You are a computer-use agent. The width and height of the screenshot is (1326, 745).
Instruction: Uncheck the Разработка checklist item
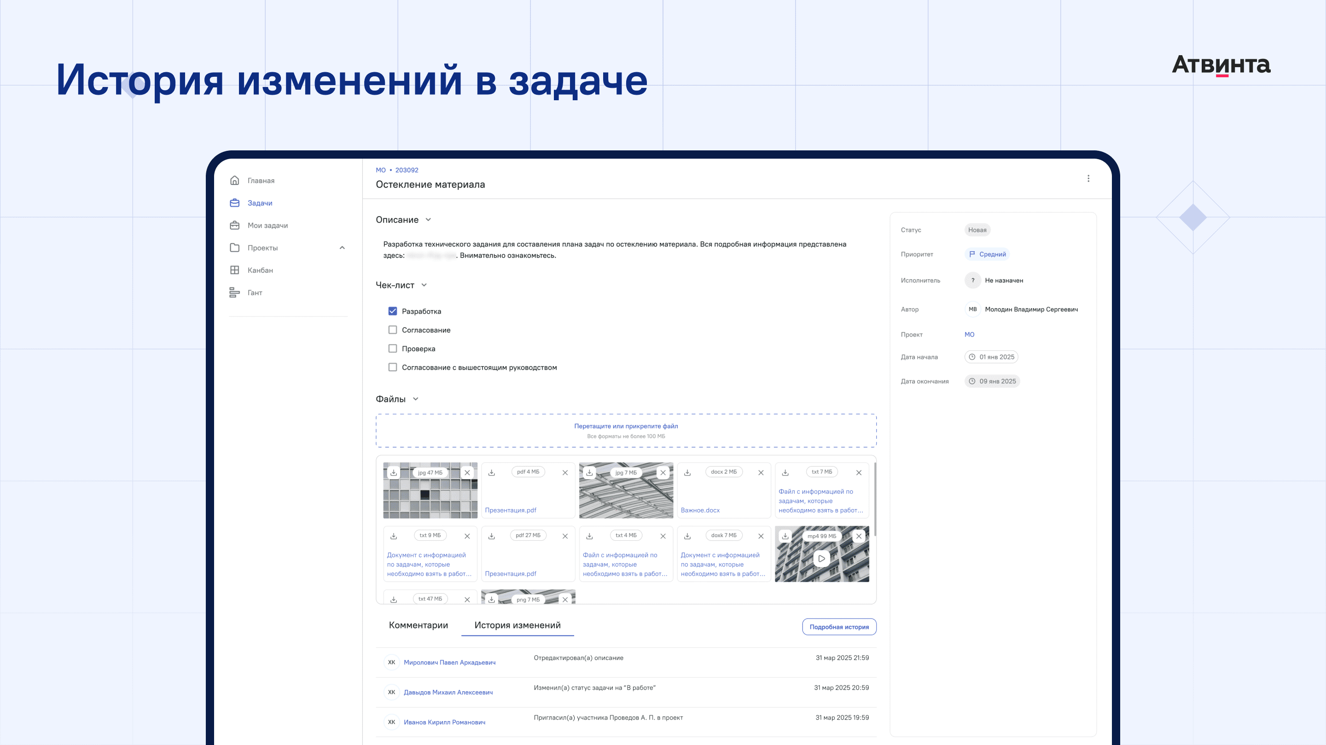[x=393, y=311]
